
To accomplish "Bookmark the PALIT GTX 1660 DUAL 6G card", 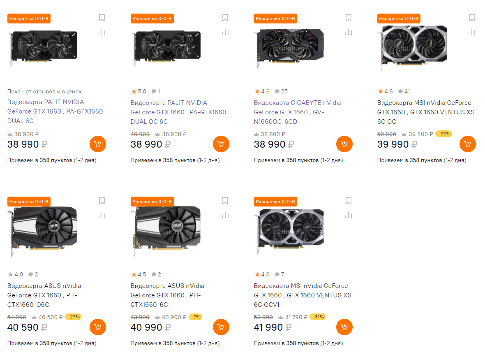I will (x=102, y=18).
